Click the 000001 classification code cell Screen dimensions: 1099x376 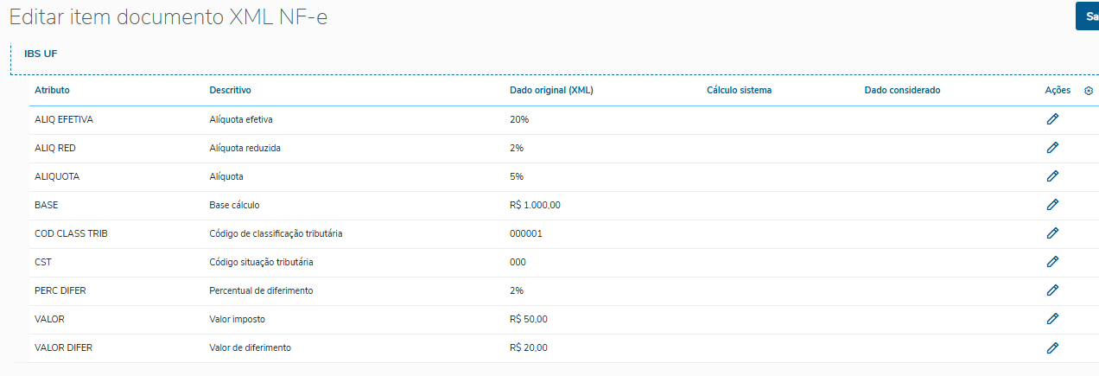point(526,233)
